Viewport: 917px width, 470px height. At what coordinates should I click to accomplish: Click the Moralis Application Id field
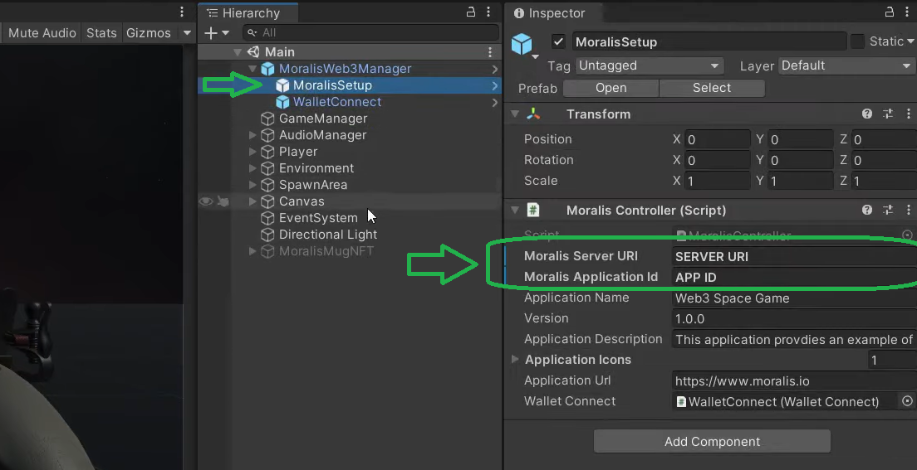(794, 278)
